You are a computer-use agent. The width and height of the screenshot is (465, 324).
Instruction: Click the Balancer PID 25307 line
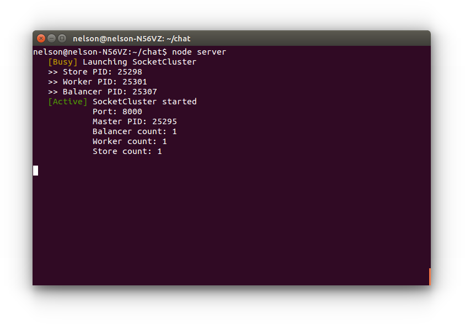click(102, 92)
